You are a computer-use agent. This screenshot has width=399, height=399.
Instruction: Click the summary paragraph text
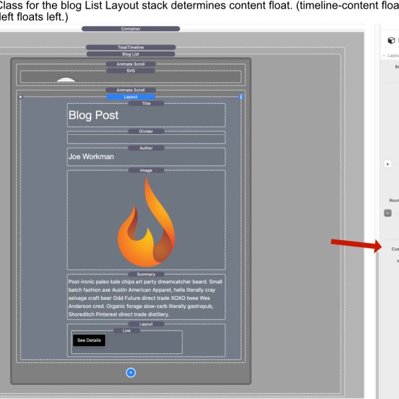[x=146, y=298]
